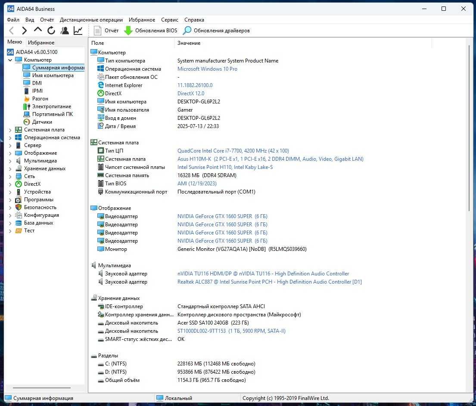
Task: Open the DMI item in the tree
Action: click(32, 83)
